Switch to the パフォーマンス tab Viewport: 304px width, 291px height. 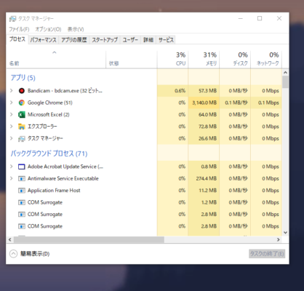click(x=44, y=40)
